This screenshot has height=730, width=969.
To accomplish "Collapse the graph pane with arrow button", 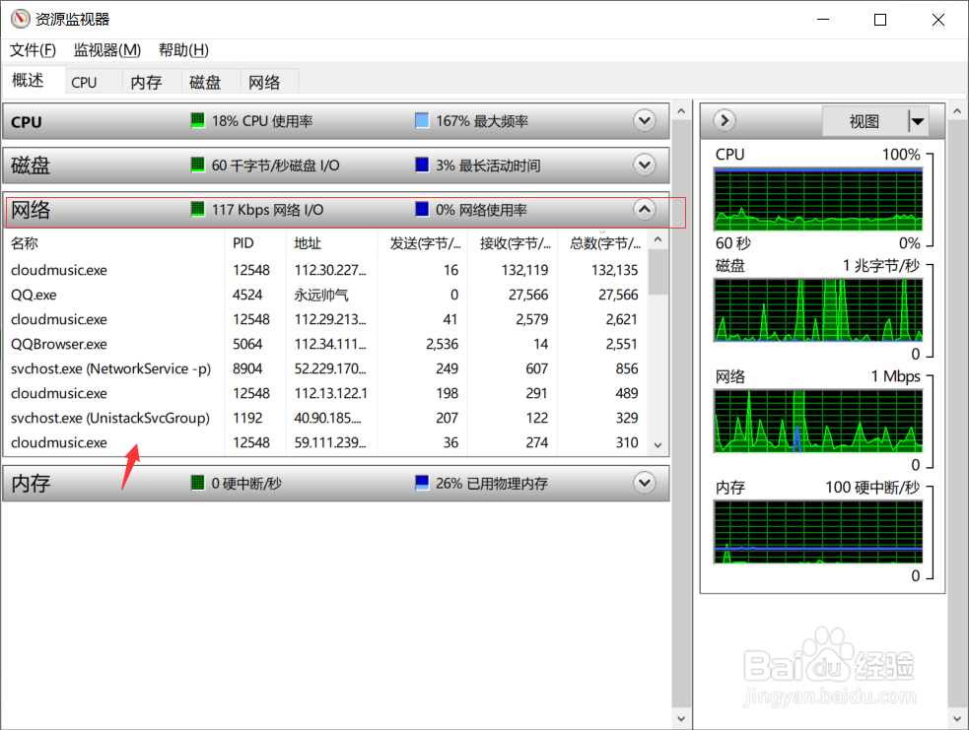I will coord(725,120).
